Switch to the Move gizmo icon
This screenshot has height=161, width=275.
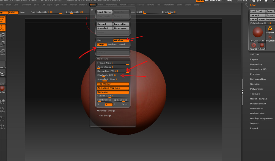tap(2, 36)
